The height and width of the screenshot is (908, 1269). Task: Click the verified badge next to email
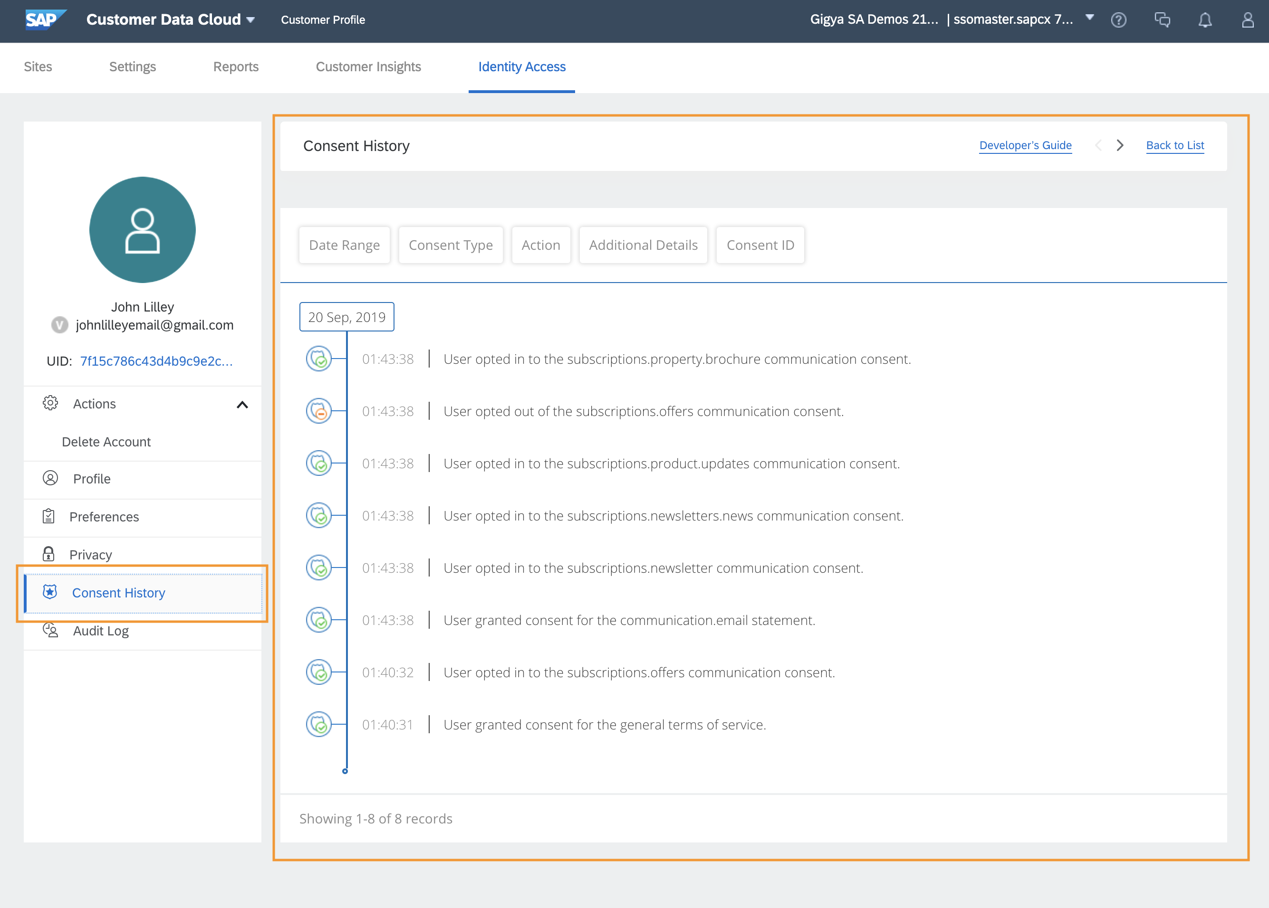point(60,325)
